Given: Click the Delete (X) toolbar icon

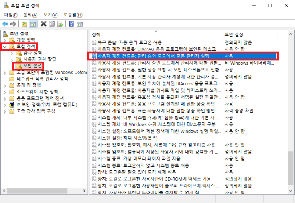Looking at the screenshot, I should pyautogui.click(x=44, y=24).
